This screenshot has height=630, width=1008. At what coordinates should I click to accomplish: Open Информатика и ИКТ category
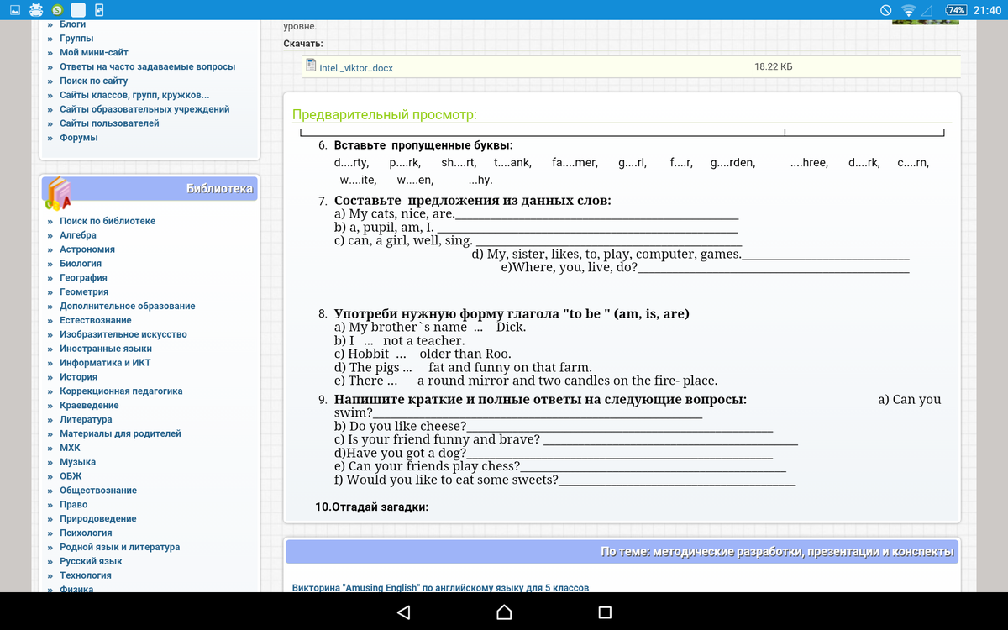point(105,363)
